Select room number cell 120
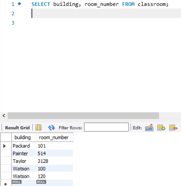Image resolution: width=181 pixels, height=186 pixels. click(x=55, y=176)
